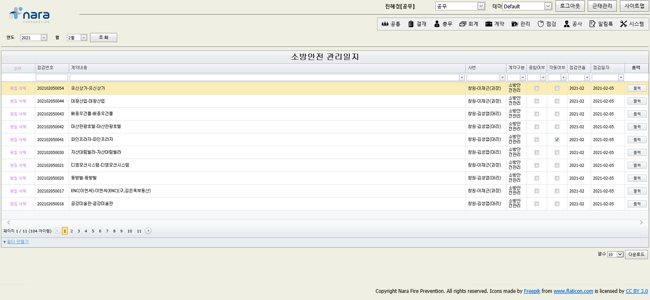Viewport: 650px width, 300px height.
Task: Open the 점검 shield icon menu
Action: click(x=540, y=24)
